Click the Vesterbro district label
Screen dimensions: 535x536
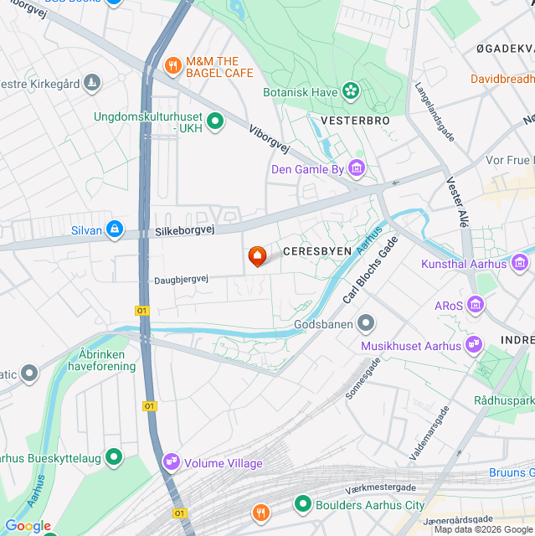pos(355,121)
